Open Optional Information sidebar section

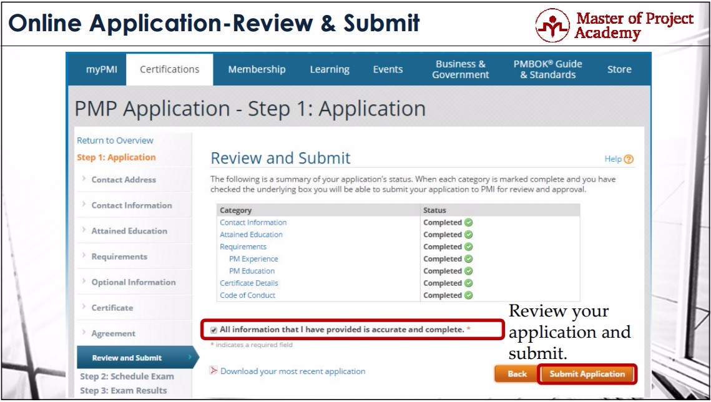point(134,282)
